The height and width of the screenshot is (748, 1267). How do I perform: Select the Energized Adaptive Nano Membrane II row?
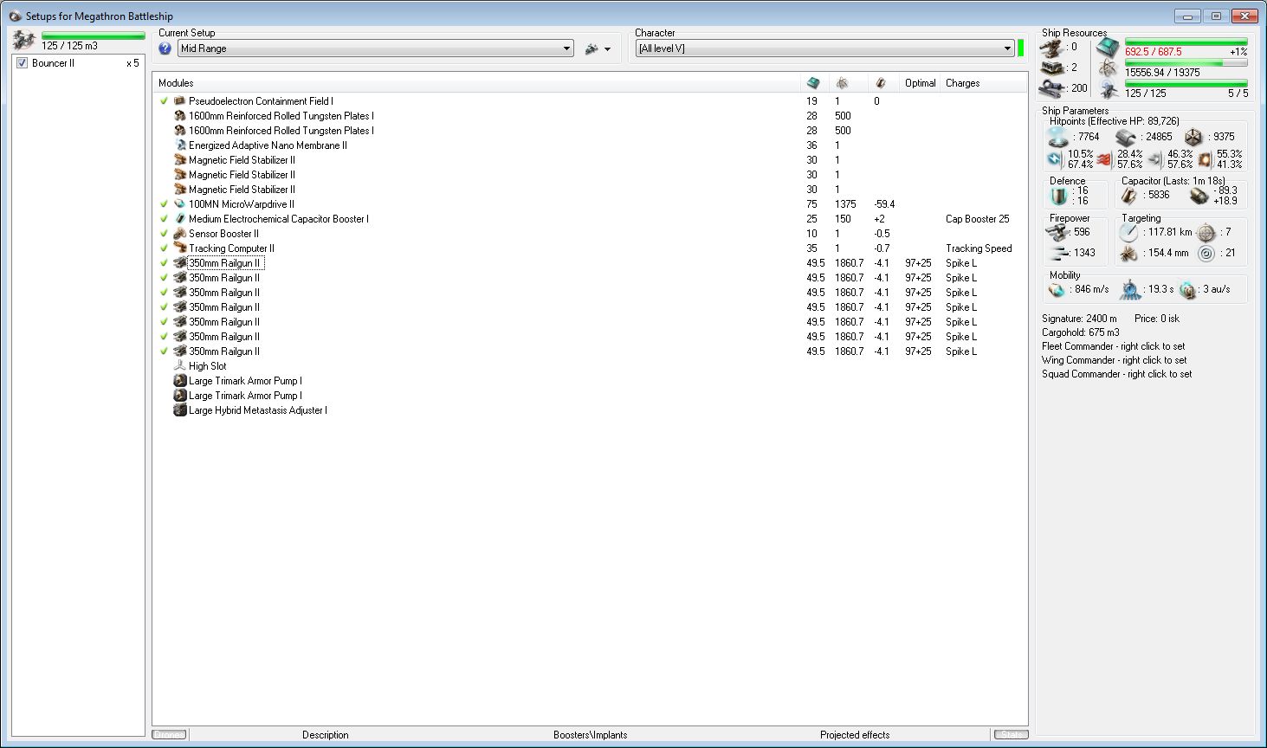590,145
